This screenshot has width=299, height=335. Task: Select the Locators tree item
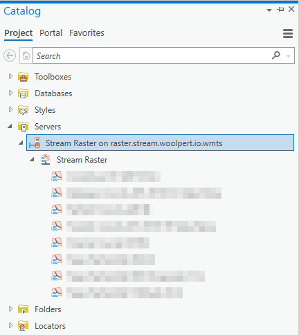coord(50,326)
